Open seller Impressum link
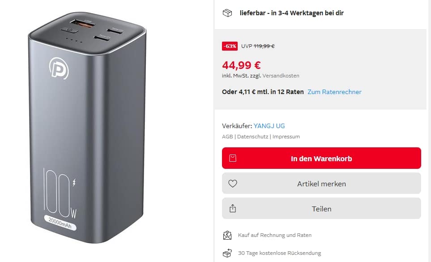The width and height of the screenshot is (431, 262). (x=286, y=137)
